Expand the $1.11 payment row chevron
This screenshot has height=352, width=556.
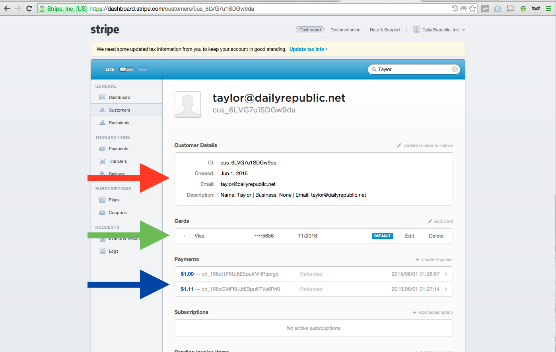point(446,289)
